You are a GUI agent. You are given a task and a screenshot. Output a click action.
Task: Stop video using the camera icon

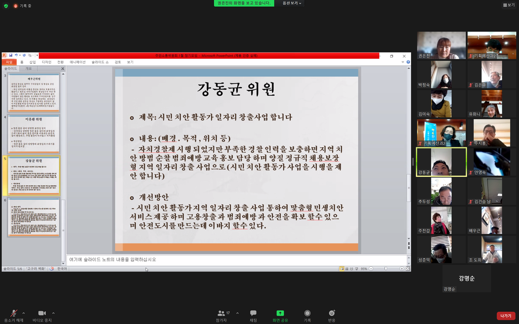click(42, 313)
